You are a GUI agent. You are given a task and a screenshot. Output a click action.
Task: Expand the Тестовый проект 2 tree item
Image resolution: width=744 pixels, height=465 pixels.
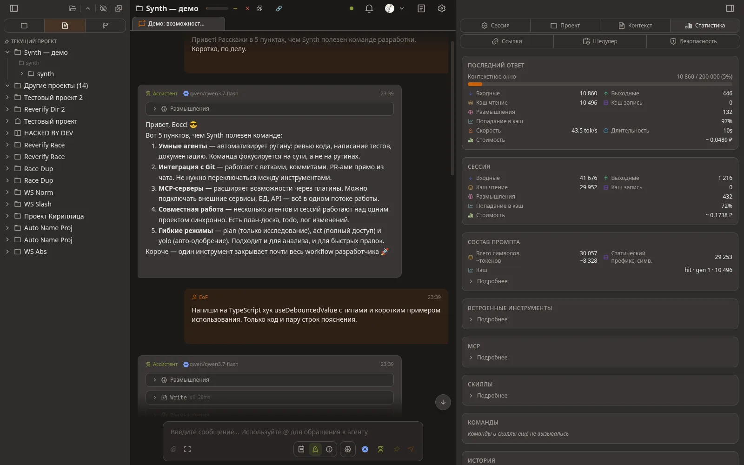pyautogui.click(x=7, y=98)
